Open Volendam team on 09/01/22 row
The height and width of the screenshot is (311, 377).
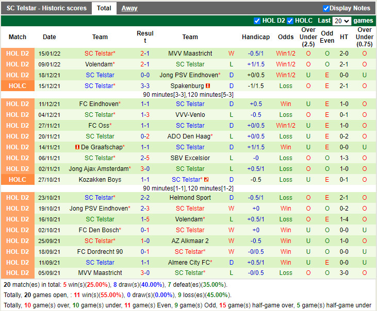pyautogui.click(x=100, y=64)
